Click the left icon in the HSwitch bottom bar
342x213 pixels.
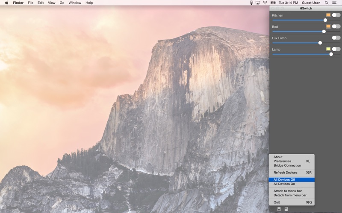pos(279,209)
